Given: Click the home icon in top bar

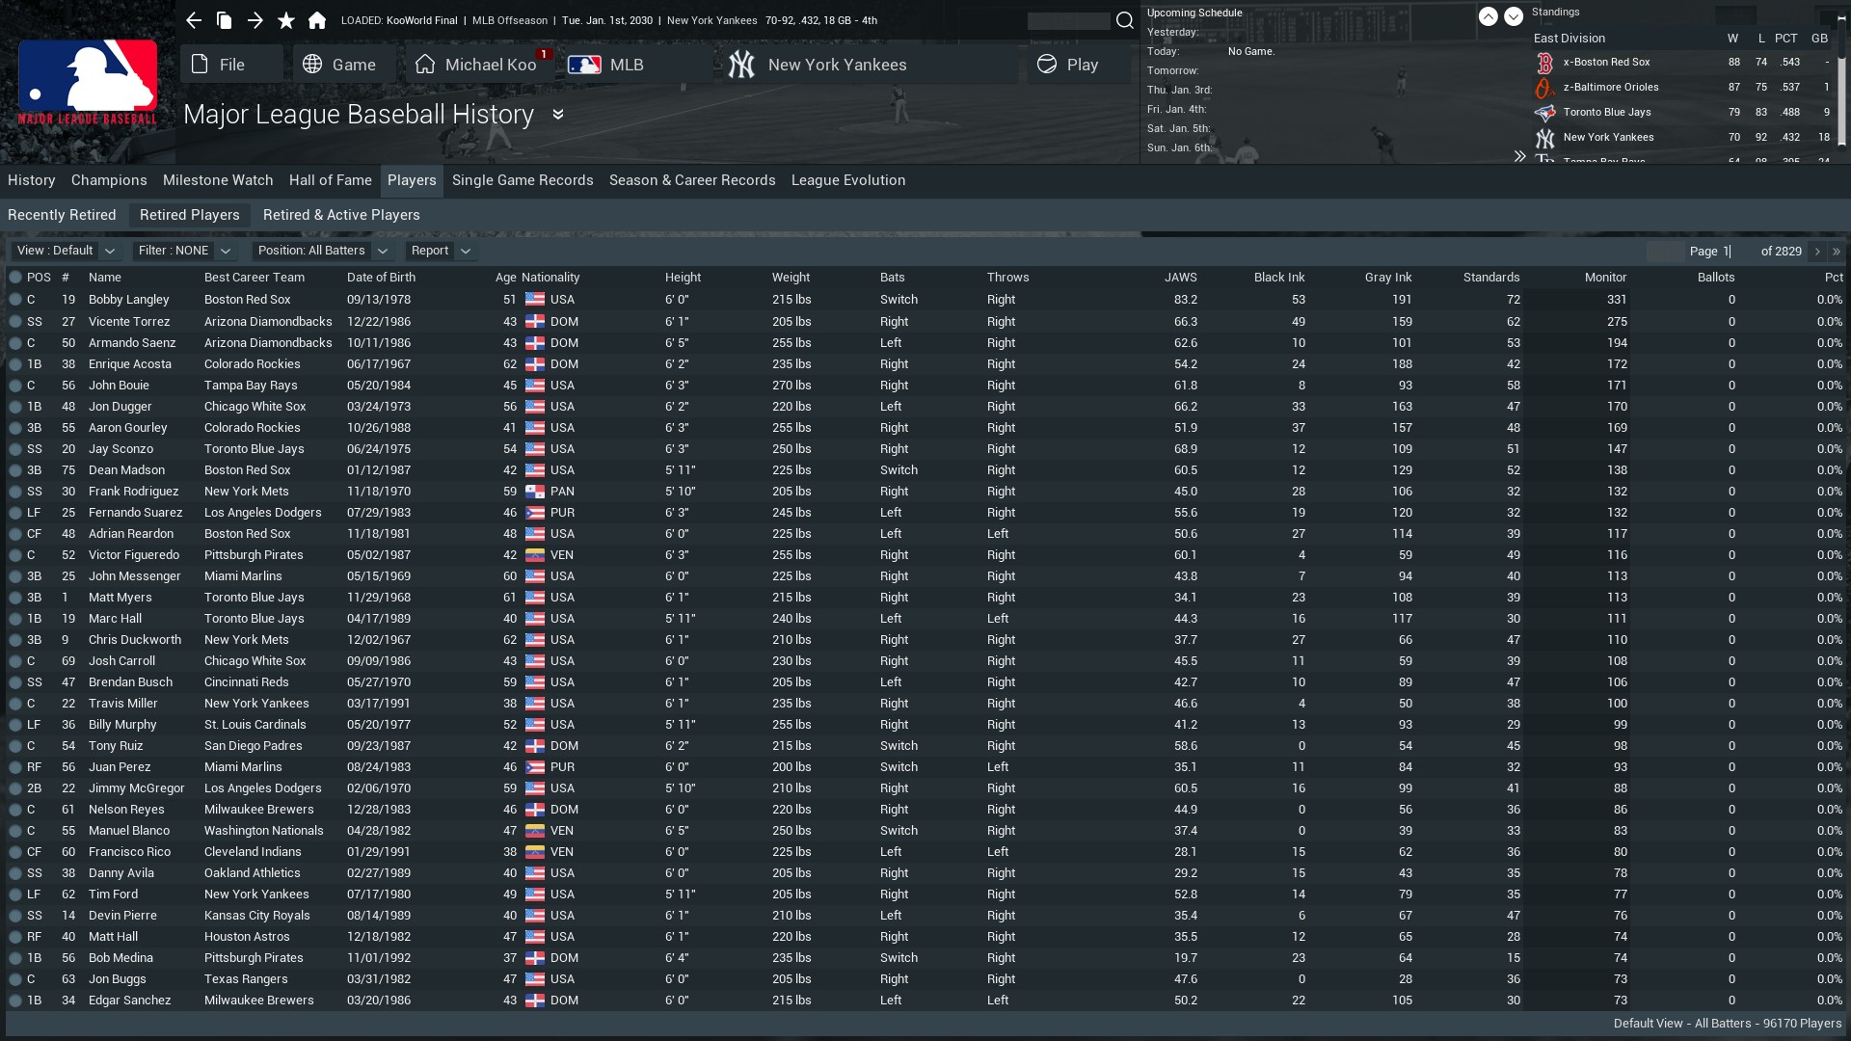Looking at the screenshot, I should point(316,20).
